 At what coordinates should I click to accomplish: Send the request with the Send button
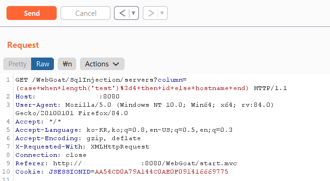point(32,13)
